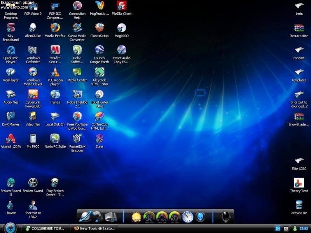Click the alien head Start button
The height and width of the screenshot is (233, 311).
click(x=10, y=228)
